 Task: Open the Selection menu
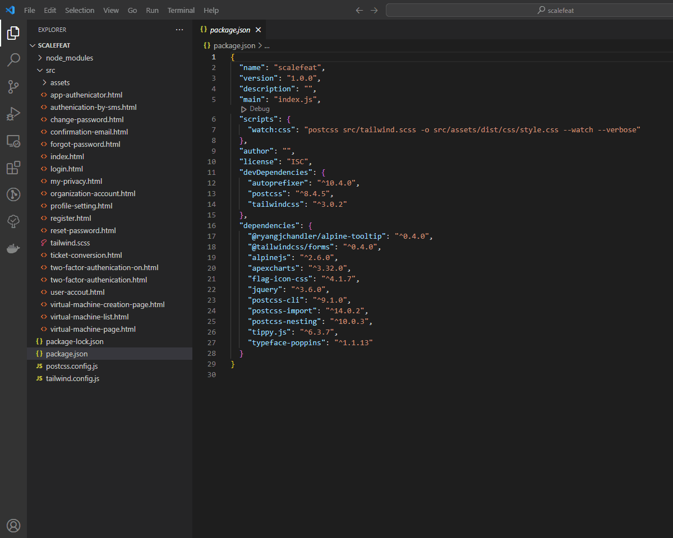pyautogui.click(x=80, y=10)
